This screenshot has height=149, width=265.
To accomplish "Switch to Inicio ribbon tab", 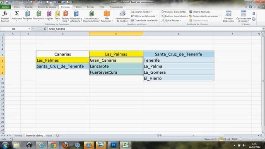I will (x=17, y=7).
